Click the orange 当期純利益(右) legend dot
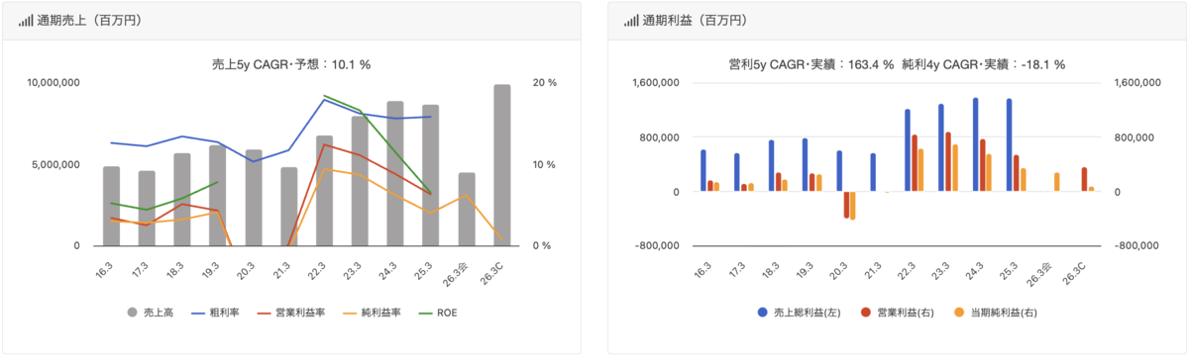This screenshot has height=358, width=1189. [x=959, y=313]
